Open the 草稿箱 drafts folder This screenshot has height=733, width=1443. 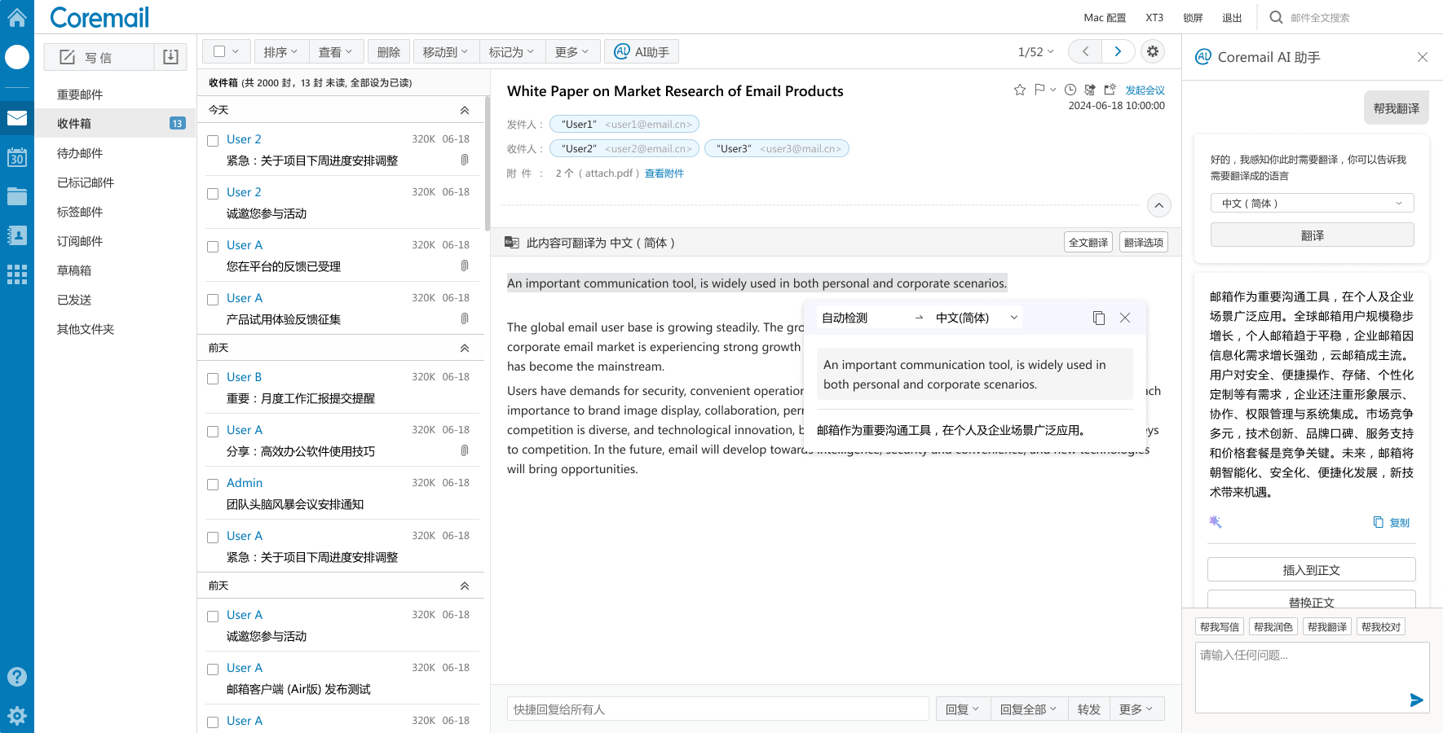point(74,270)
